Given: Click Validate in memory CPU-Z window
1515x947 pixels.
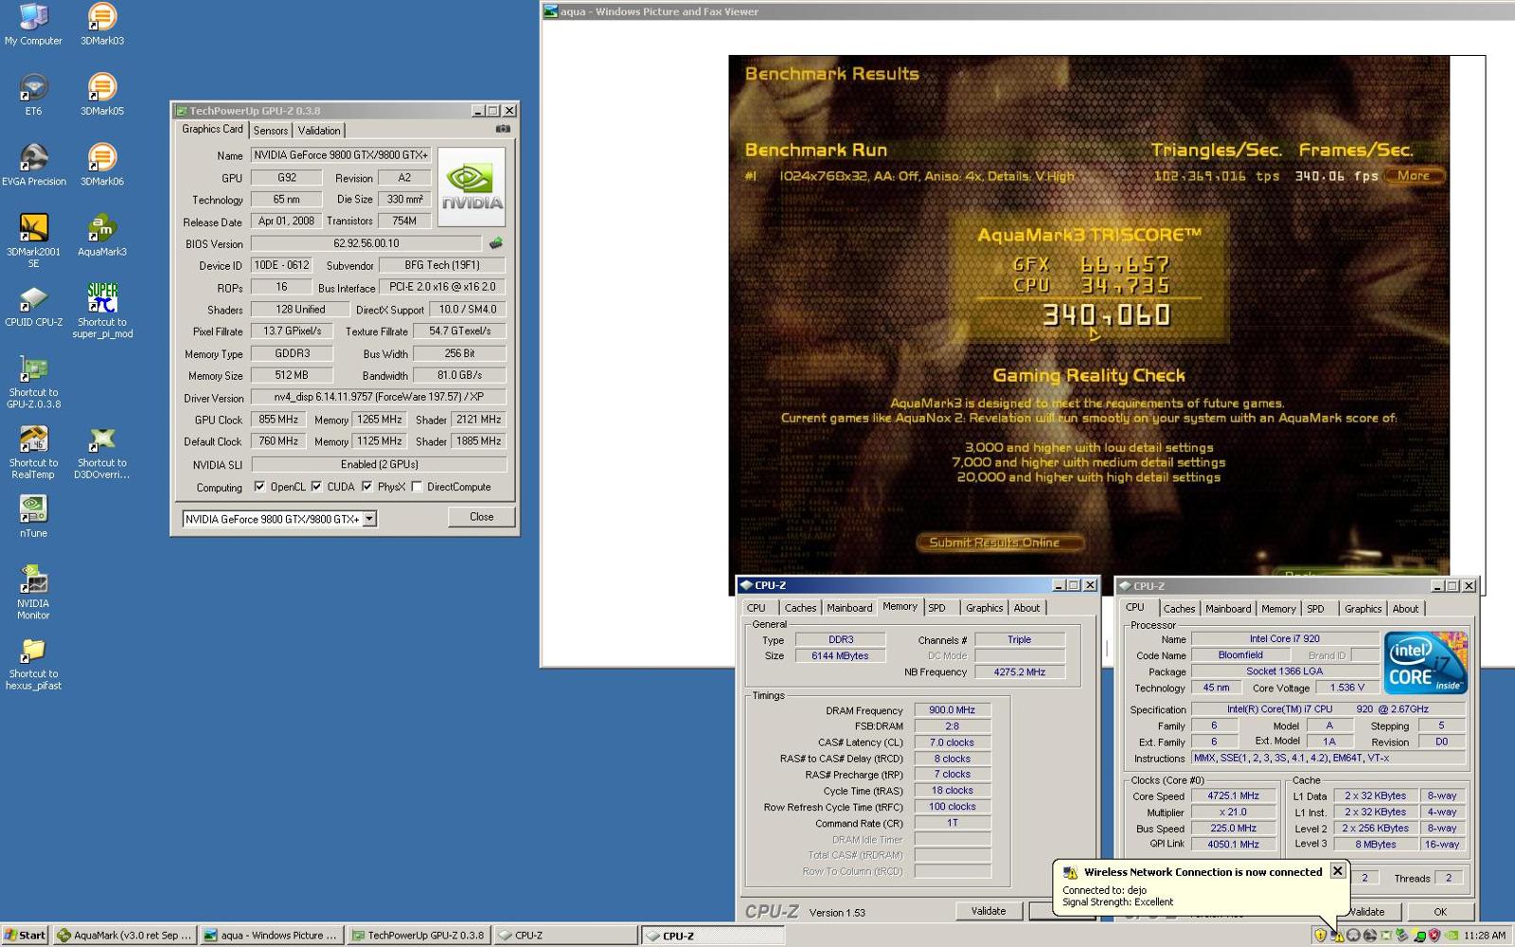Looking at the screenshot, I should (988, 911).
